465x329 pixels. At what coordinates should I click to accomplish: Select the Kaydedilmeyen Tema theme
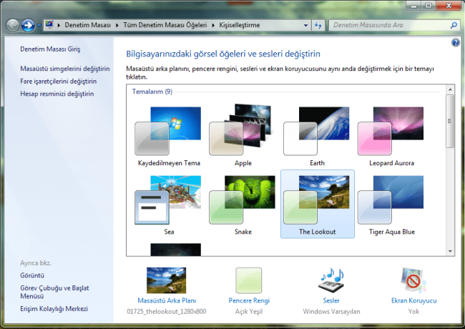coord(169,135)
